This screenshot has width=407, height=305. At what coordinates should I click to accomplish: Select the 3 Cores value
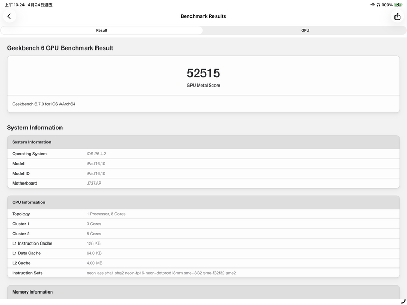click(94, 224)
